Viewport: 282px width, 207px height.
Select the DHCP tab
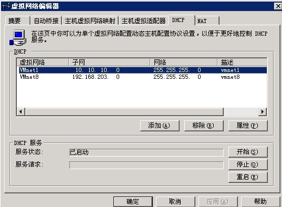[182, 20]
